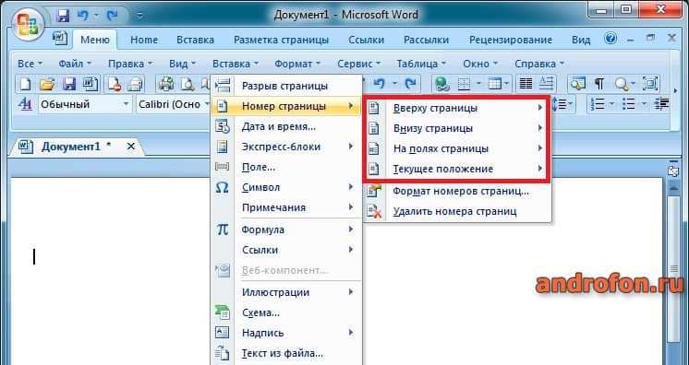Select Текущее положение submenu item

pyautogui.click(x=455, y=169)
